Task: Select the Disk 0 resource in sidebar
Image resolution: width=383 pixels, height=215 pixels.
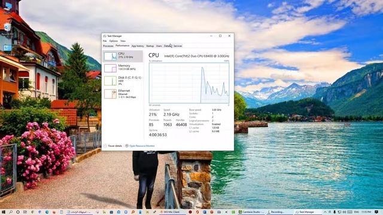Action: tap(123, 81)
